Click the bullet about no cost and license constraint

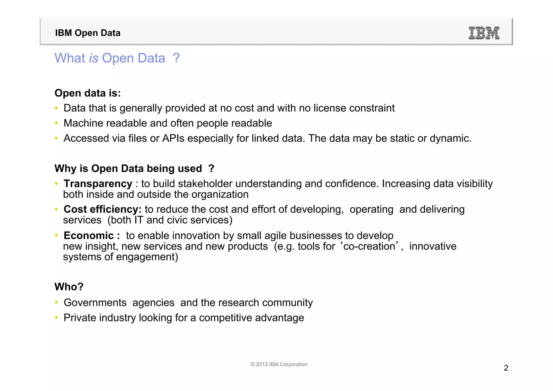click(229, 108)
